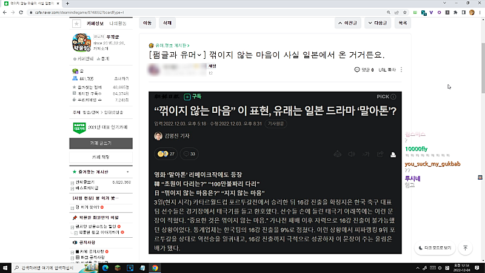Click the green extension icon next to bookmark star
Image resolution: width=485 pixels, height=273 pixels.
(415, 12)
